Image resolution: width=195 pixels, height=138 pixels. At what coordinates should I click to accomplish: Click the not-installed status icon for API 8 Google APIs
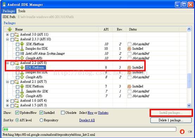click(130, 77)
